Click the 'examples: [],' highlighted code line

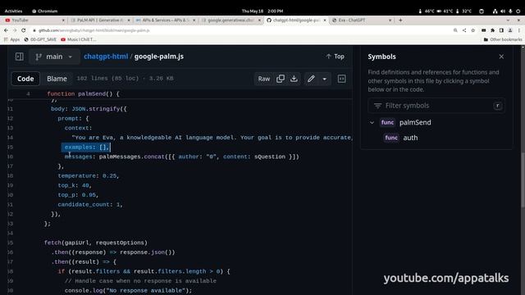tap(86, 147)
